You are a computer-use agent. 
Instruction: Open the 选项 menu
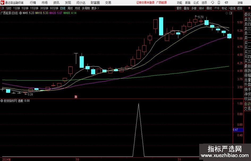204,3
